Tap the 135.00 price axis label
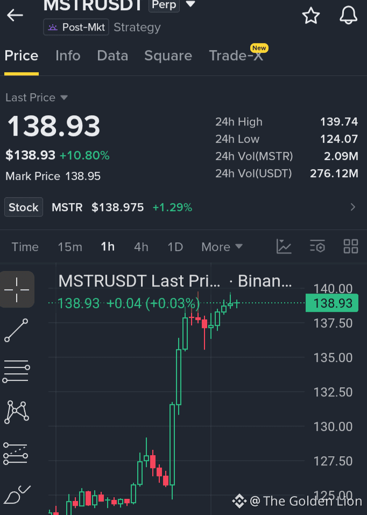 pyautogui.click(x=333, y=358)
